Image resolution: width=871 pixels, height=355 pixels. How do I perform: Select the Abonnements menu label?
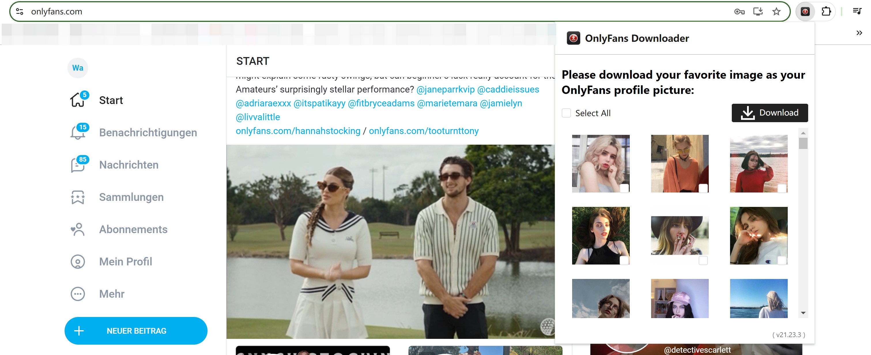[133, 229]
